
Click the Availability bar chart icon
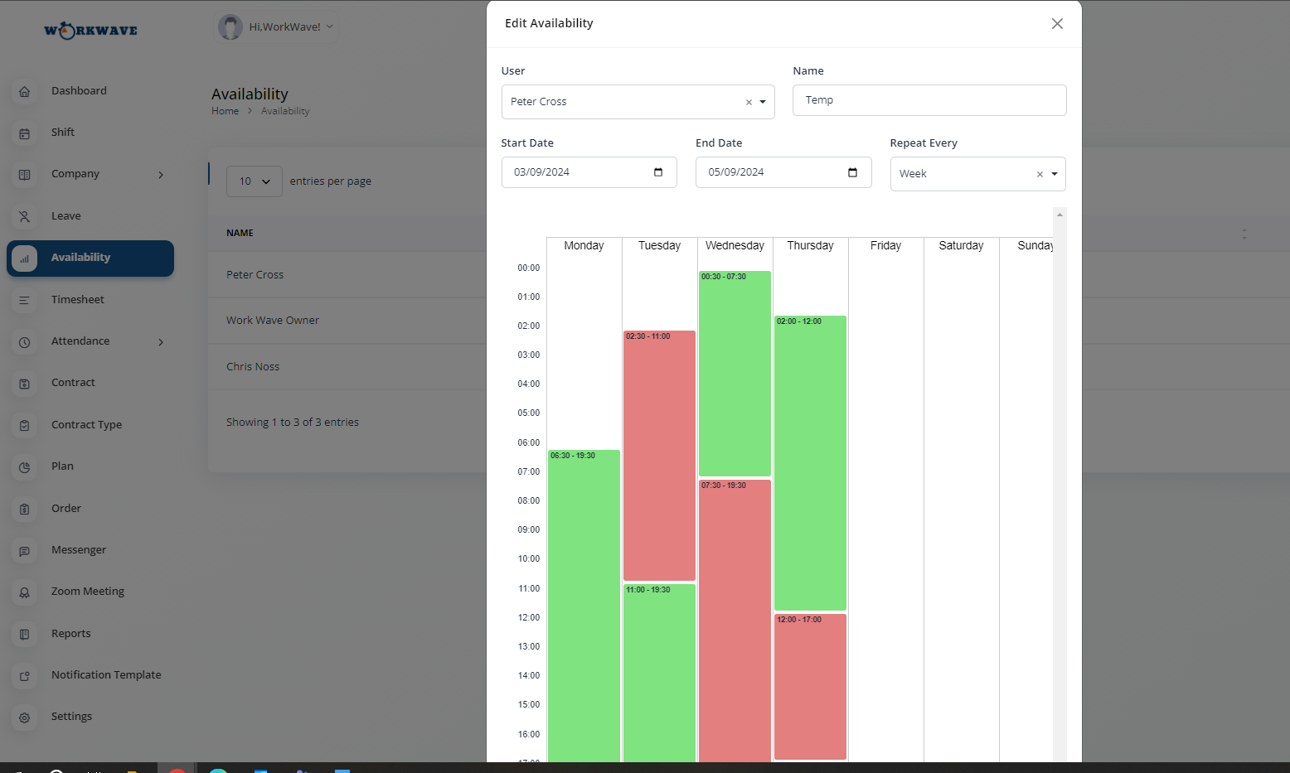coord(25,258)
